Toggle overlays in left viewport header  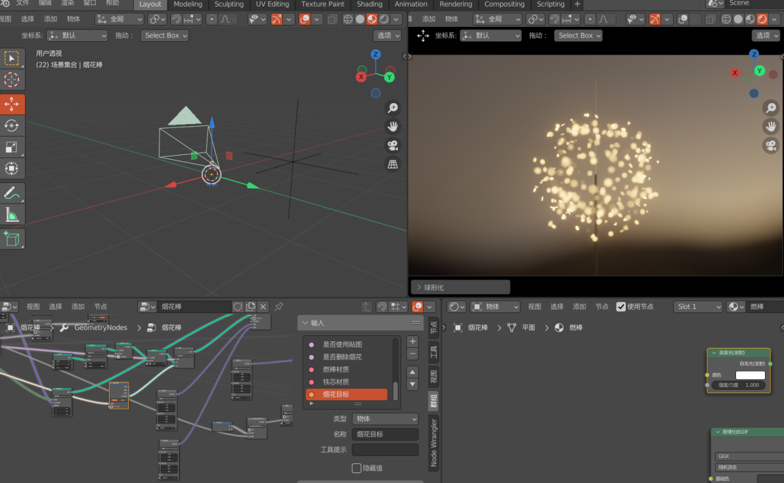[x=305, y=19]
